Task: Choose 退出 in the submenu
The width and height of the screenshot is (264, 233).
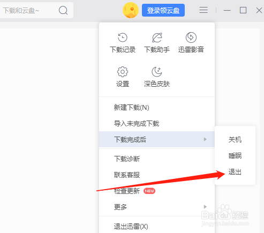Action: point(235,172)
